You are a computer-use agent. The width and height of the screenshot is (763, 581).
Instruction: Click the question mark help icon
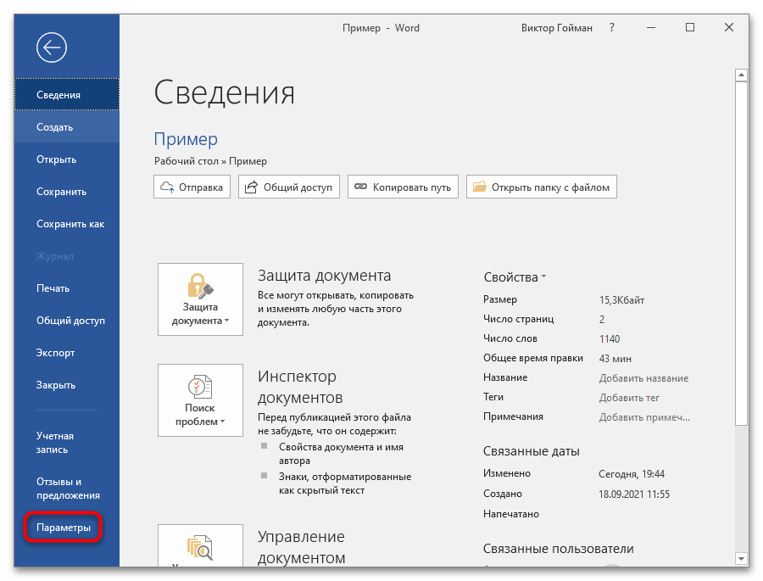[612, 28]
